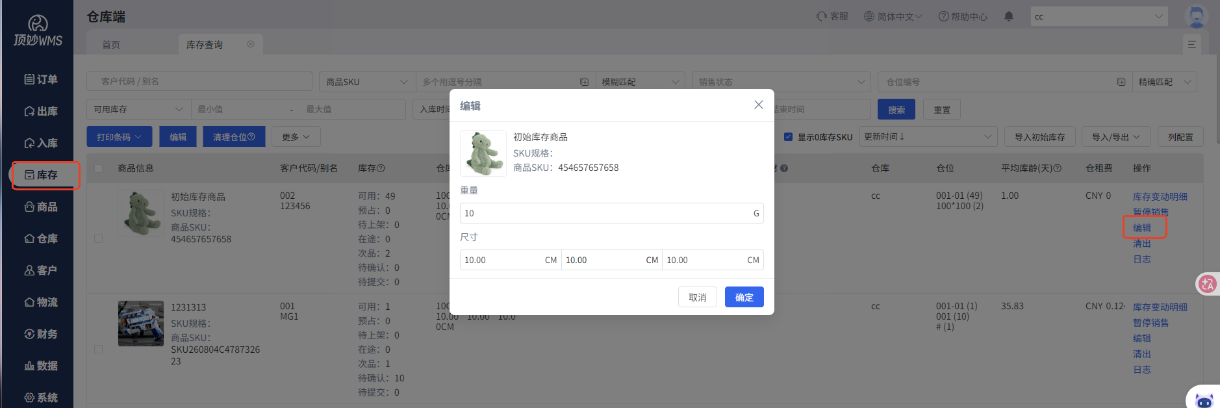Open 库存变动明细 for 初始库存商品 row
The image size is (1220, 408).
tap(1160, 197)
